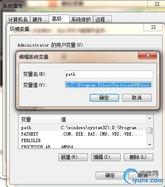Screen dimensions: 165x187
Task: Select the PATHEXT variable row
Action: click(82, 134)
